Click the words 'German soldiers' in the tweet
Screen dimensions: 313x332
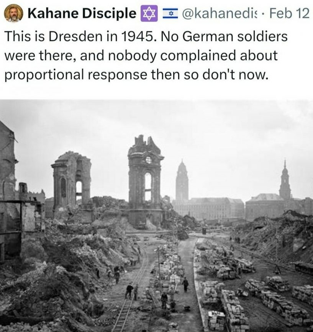(235, 36)
